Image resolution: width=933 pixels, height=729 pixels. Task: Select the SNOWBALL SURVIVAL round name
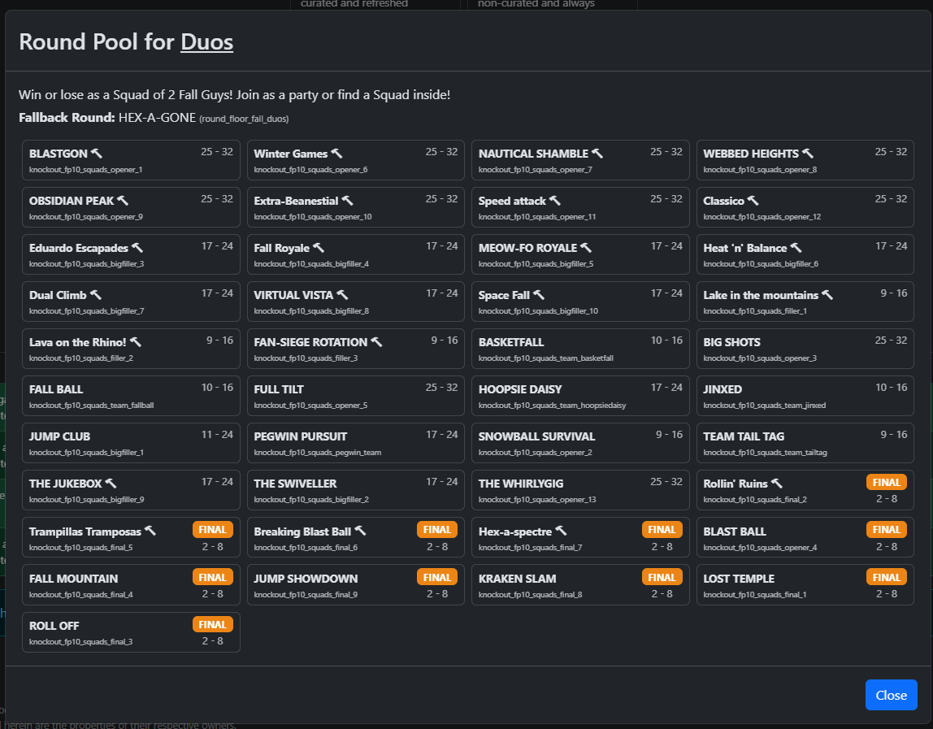pyautogui.click(x=536, y=436)
